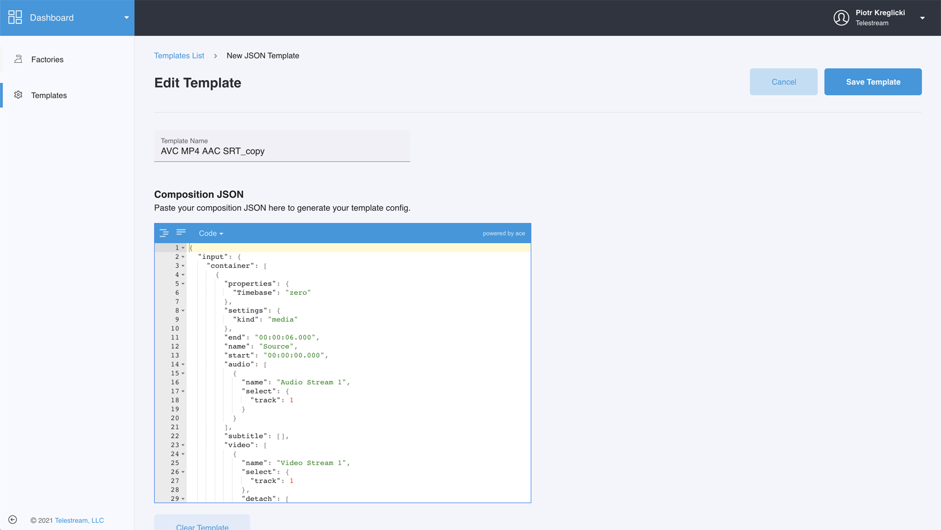Click the "Timebase" key text in editor
Screen dimensions: 941x530
[x=255, y=292]
